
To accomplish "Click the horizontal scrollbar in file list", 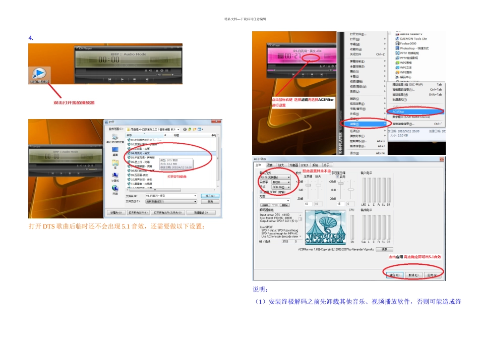I will pos(155,190).
